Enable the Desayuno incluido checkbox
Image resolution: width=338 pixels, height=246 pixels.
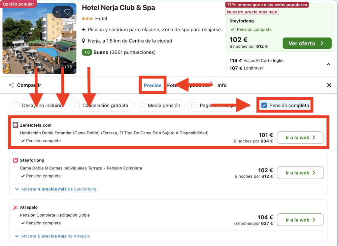17,106
